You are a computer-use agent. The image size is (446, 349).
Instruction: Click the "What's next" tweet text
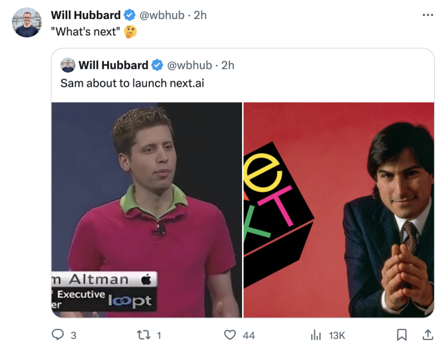pos(86,32)
